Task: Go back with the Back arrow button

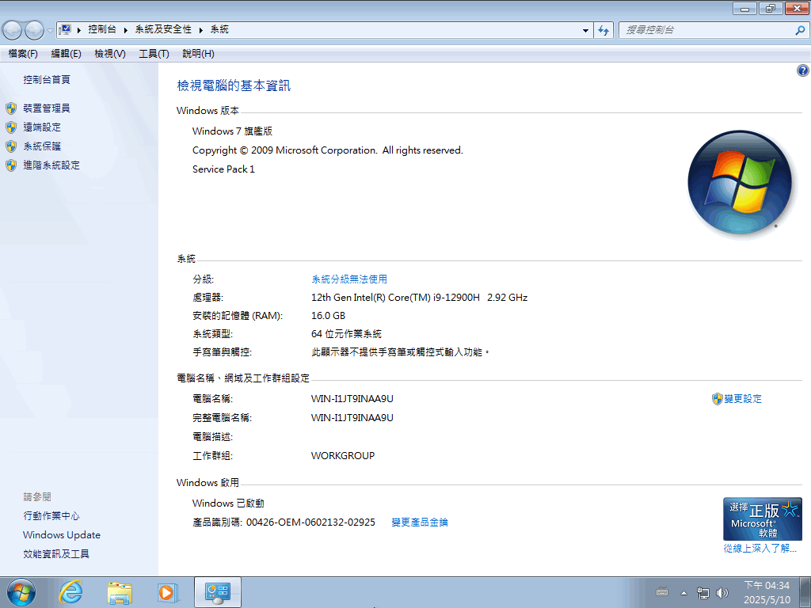Action: click(x=13, y=30)
